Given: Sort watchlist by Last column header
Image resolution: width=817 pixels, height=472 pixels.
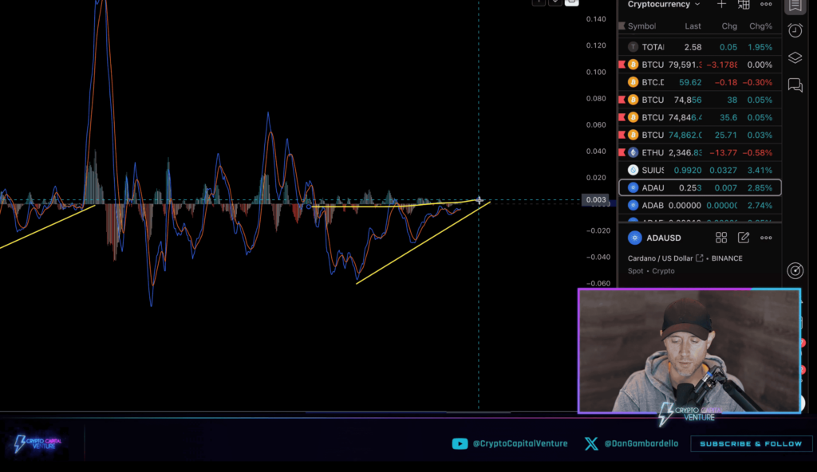Looking at the screenshot, I should (x=693, y=26).
